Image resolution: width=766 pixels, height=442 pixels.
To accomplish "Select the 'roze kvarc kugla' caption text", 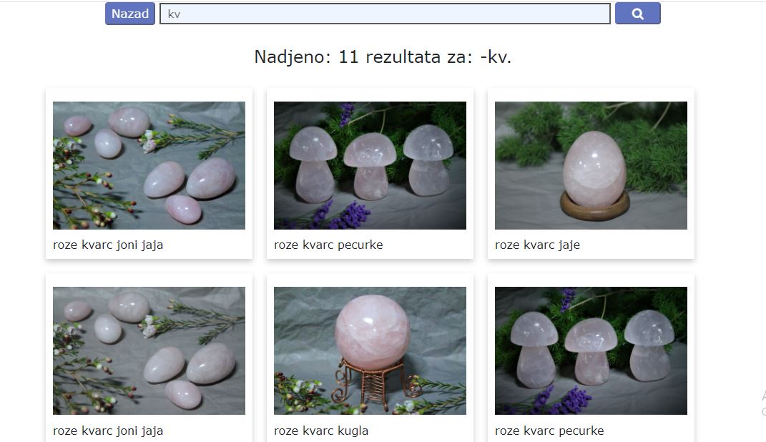I will point(321,431).
